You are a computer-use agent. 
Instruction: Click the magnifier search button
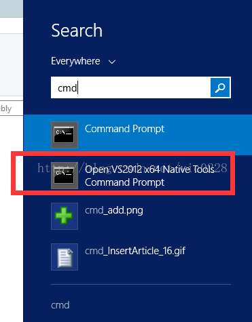coord(220,87)
